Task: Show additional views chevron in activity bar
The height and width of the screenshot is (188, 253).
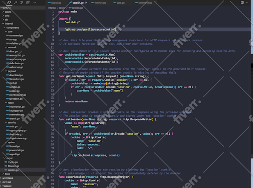Action: (35, 2)
